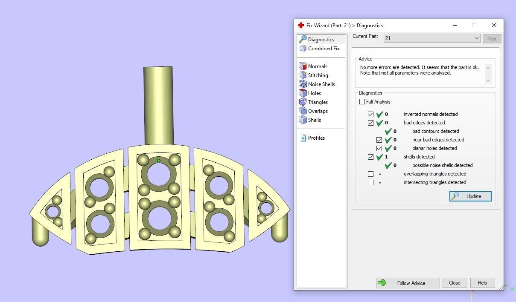Click the Close button at dialog bottom
516x302 pixels.
[x=455, y=283]
